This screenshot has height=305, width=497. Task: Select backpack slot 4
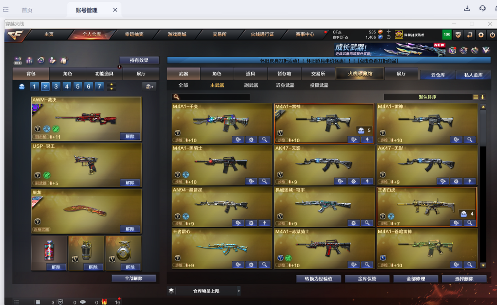67,86
